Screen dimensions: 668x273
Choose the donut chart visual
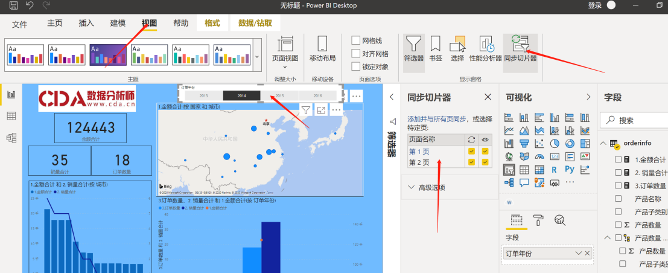pos(570,143)
